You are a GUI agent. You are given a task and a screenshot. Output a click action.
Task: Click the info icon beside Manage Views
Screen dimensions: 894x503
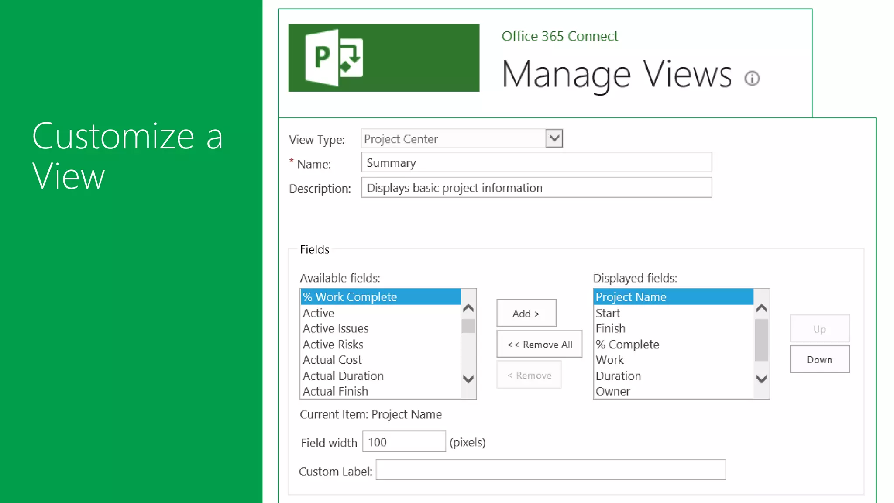(752, 79)
